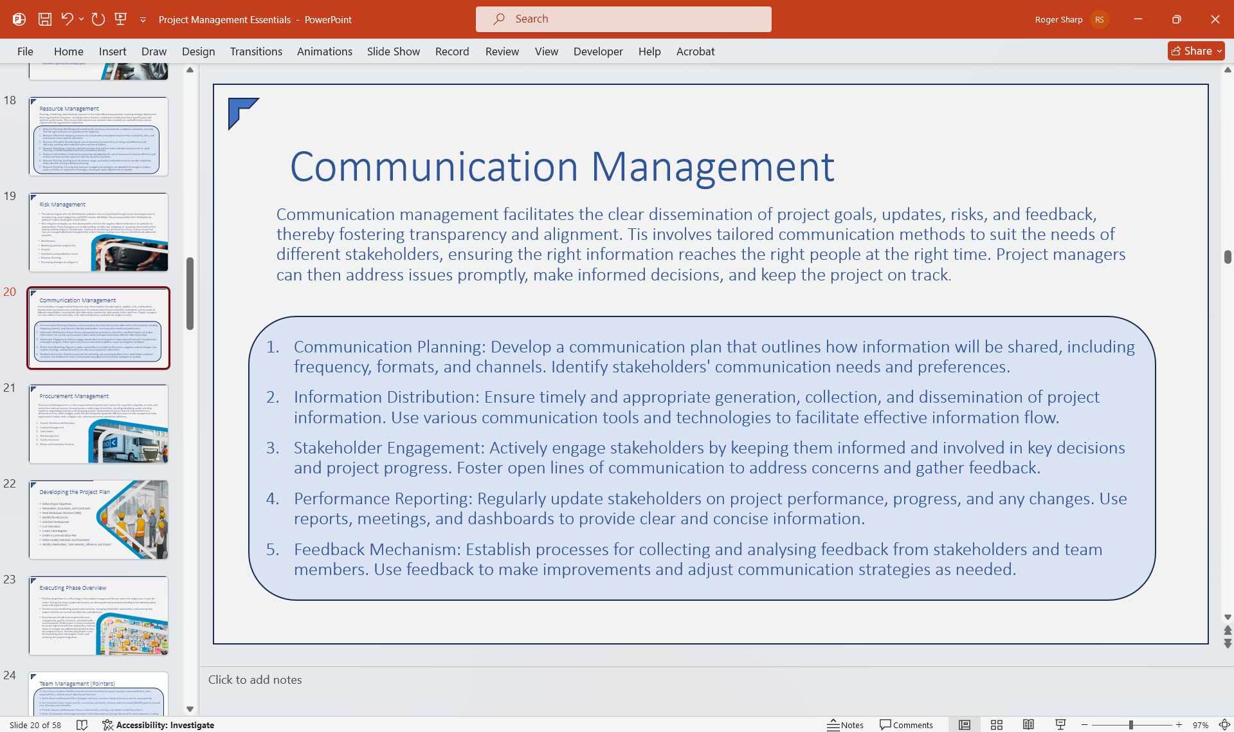Expand the Share options dropdown
Screen dimensions: 1234x732
(x=1219, y=51)
